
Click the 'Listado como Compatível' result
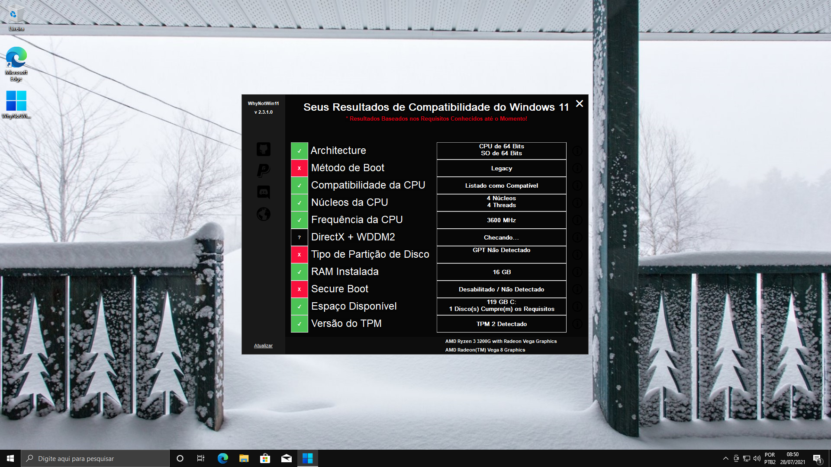502,186
